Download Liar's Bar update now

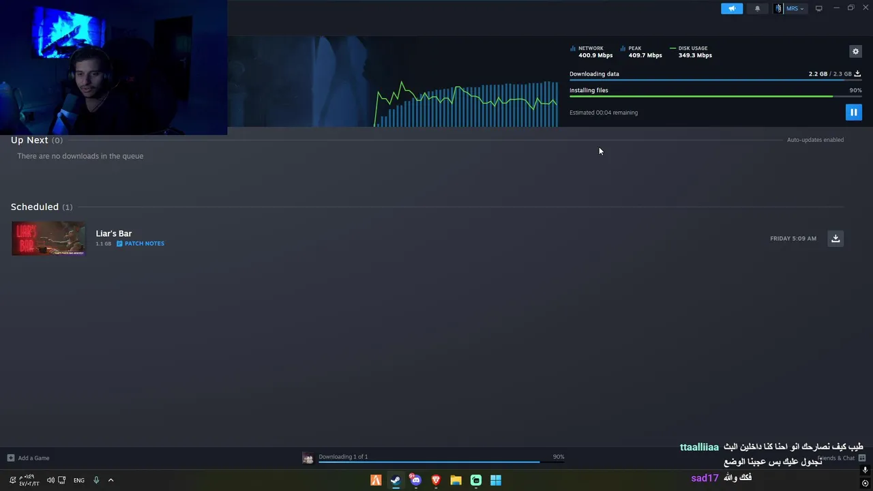tap(835, 238)
